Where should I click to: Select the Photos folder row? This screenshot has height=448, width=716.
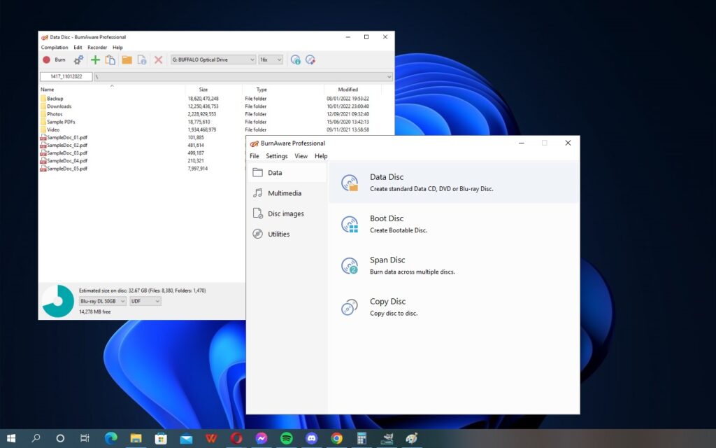pyautogui.click(x=210, y=114)
